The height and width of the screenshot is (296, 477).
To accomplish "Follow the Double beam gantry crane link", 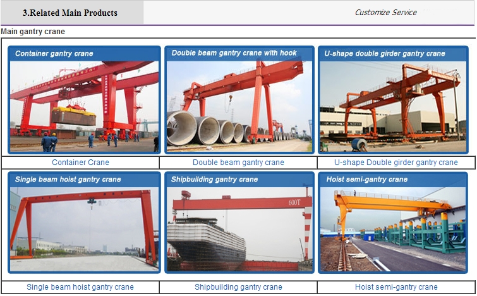I will pyautogui.click(x=238, y=163).
